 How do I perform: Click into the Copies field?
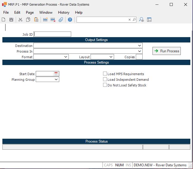coord(139,57)
